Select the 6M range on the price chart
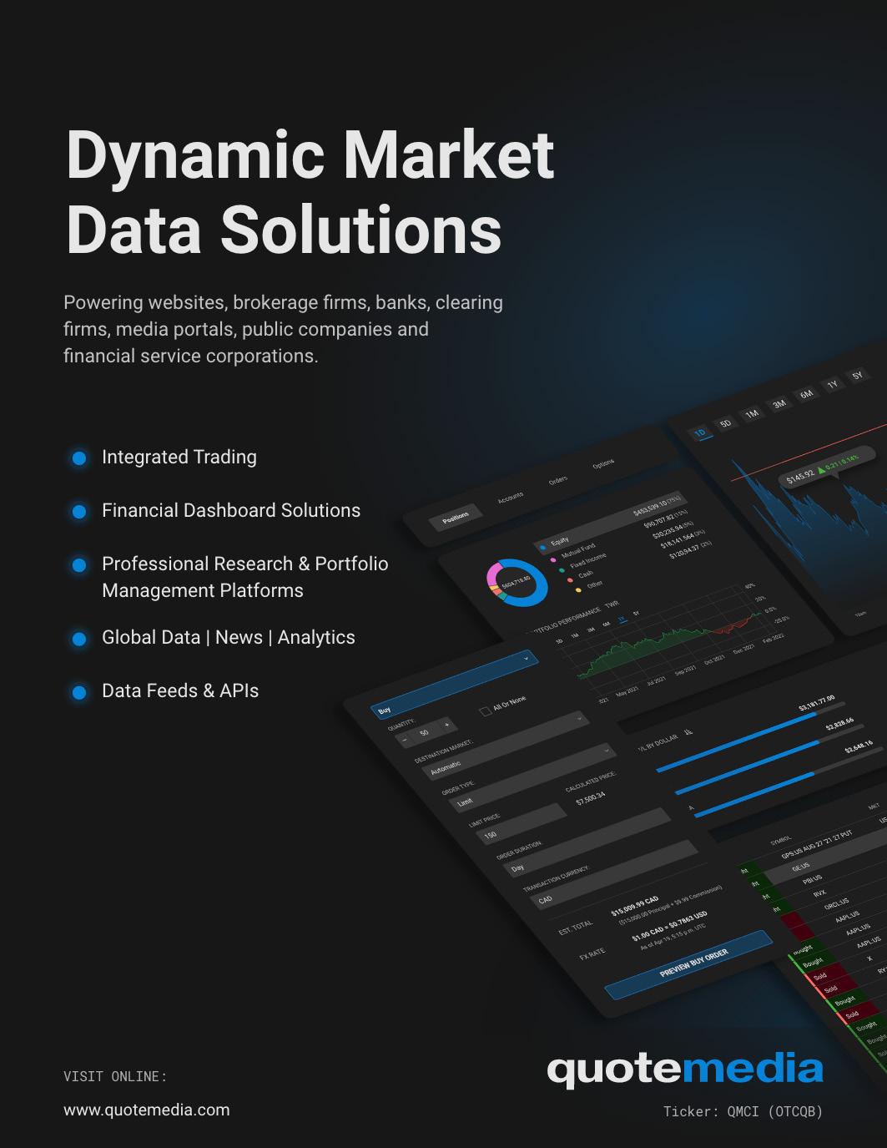The height and width of the screenshot is (1148, 887). pos(806,394)
